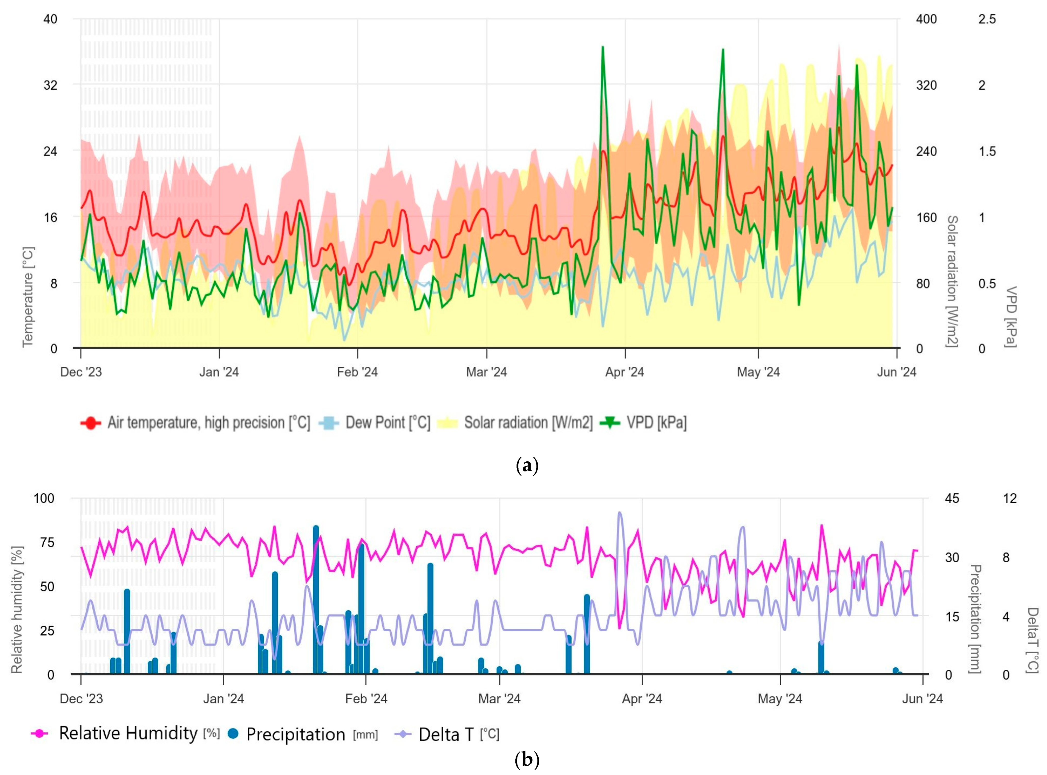
Task: Click the Feb '24 tick on lower chart
Action: (x=366, y=699)
